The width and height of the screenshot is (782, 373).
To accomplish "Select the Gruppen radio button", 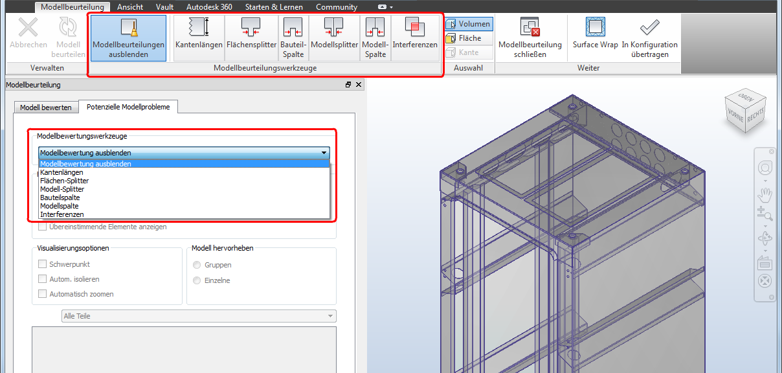I will pyautogui.click(x=197, y=265).
